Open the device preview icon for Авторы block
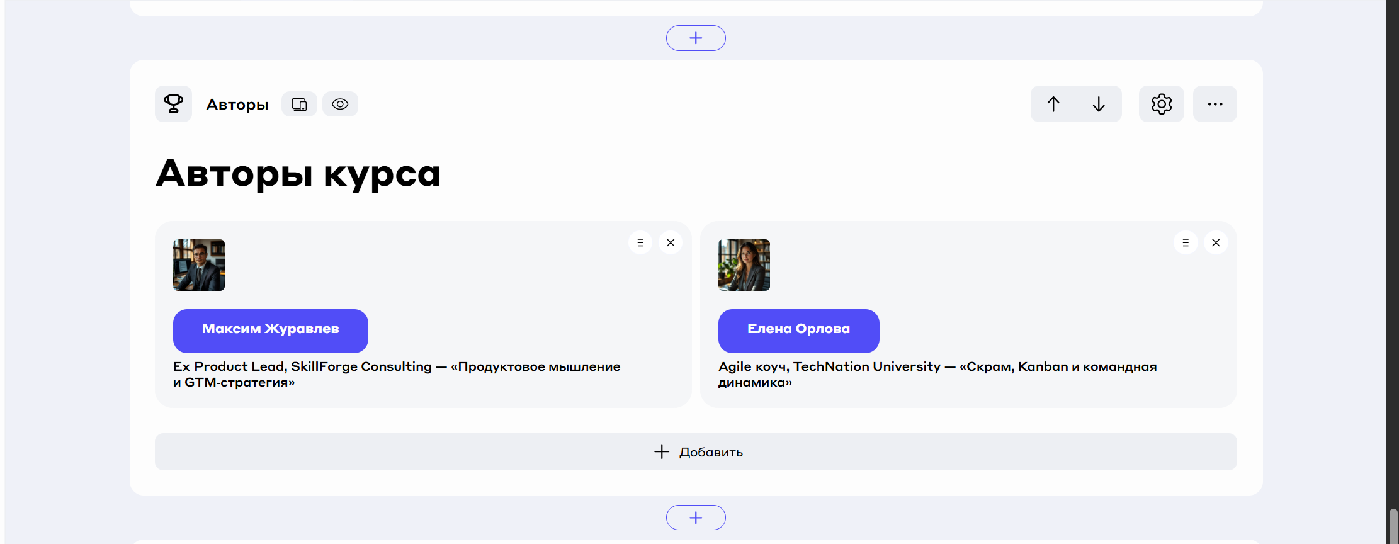The height and width of the screenshot is (544, 1399). coord(299,104)
